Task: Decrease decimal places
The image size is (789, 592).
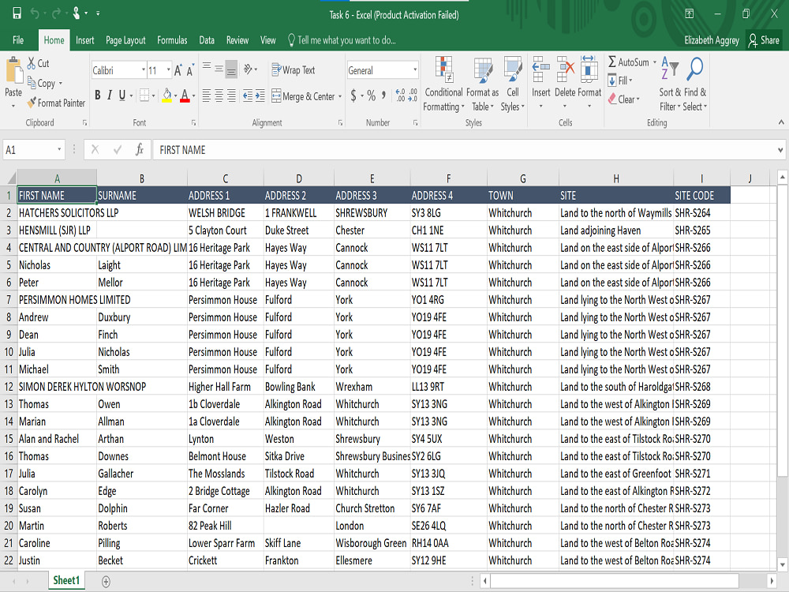Action: tap(413, 96)
